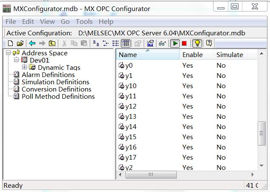Screen dimensions: 270x192
Task: Click the Help question mark icon
Action: (209, 43)
